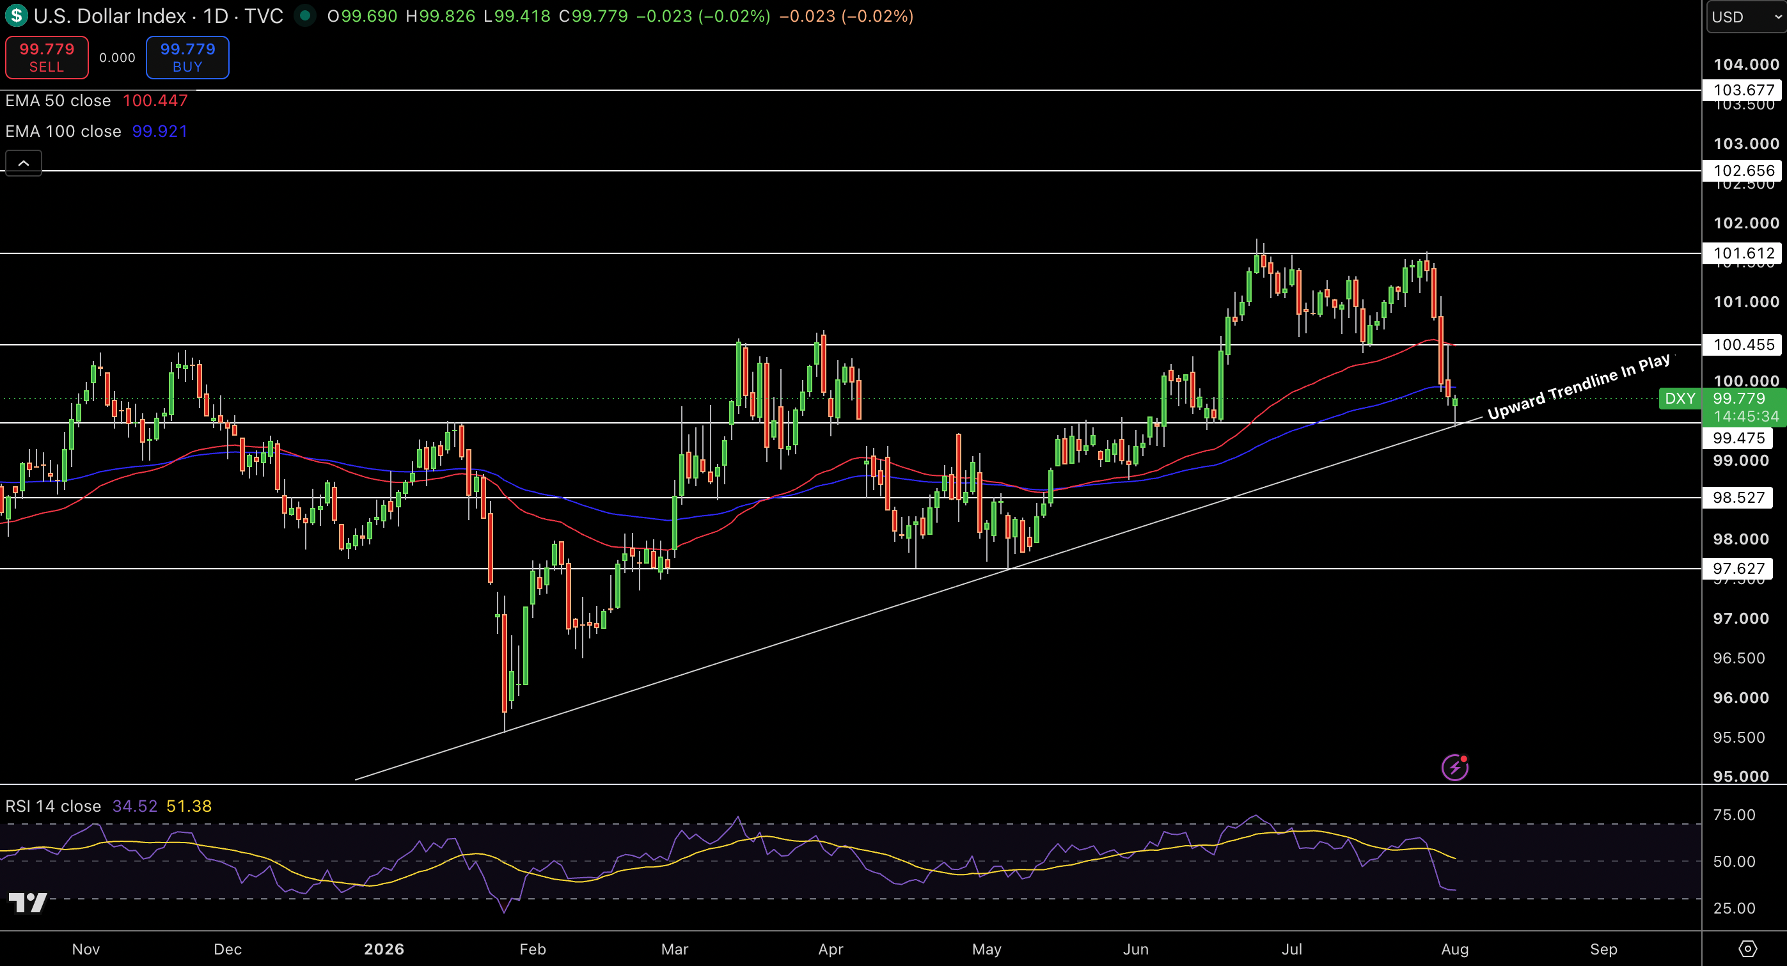Open chart settings gear icon at bottom right
Screen dimensions: 1787x966
[1747, 949]
